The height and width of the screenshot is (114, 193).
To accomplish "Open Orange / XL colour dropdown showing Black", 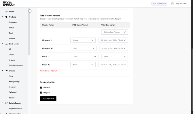I will (x=84, y=48).
